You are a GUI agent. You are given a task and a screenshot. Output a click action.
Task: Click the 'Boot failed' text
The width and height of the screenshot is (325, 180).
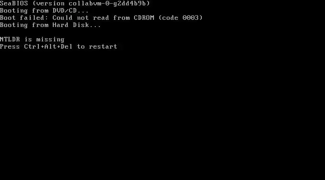(x=22, y=18)
